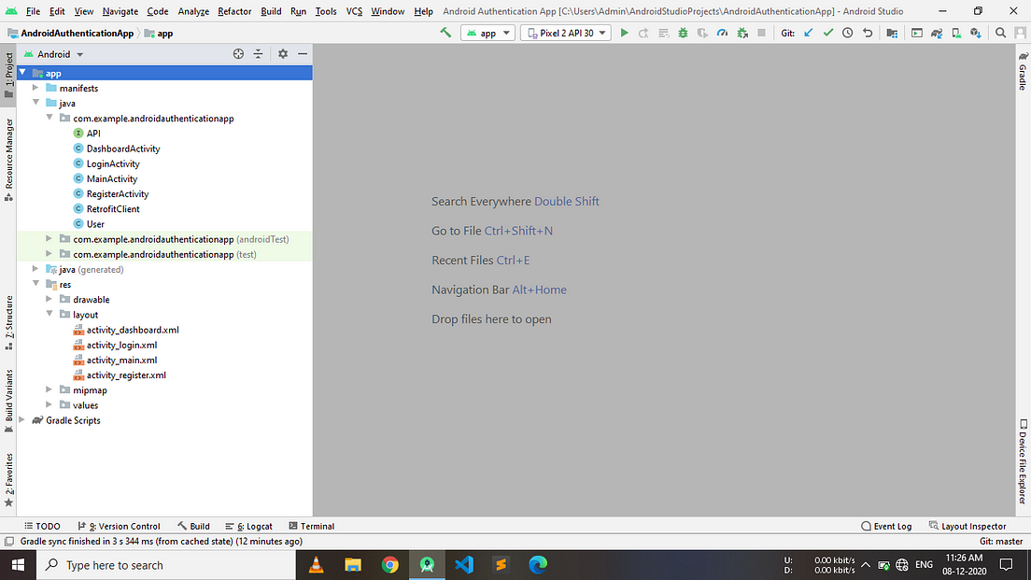The height and width of the screenshot is (580, 1031).
Task: Open the AVD Manager icon
Action: 956,33
